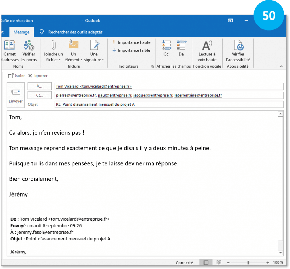Click Rechercher des outils adaptés search

[75, 32]
